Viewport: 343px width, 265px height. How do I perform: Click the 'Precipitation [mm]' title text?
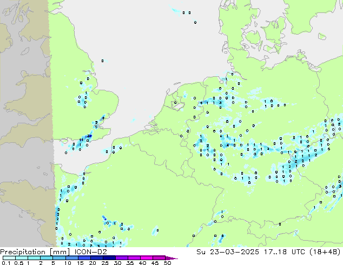point(35,252)
